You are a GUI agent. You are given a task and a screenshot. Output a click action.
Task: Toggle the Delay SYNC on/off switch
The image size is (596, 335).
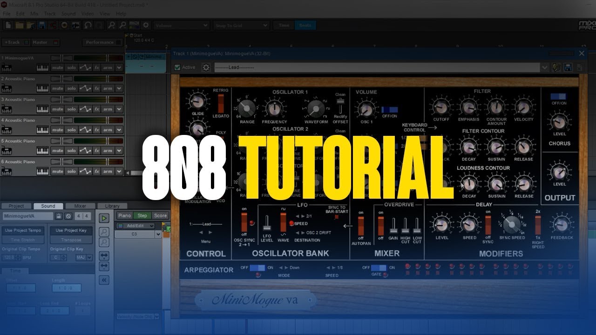point(488,225)
